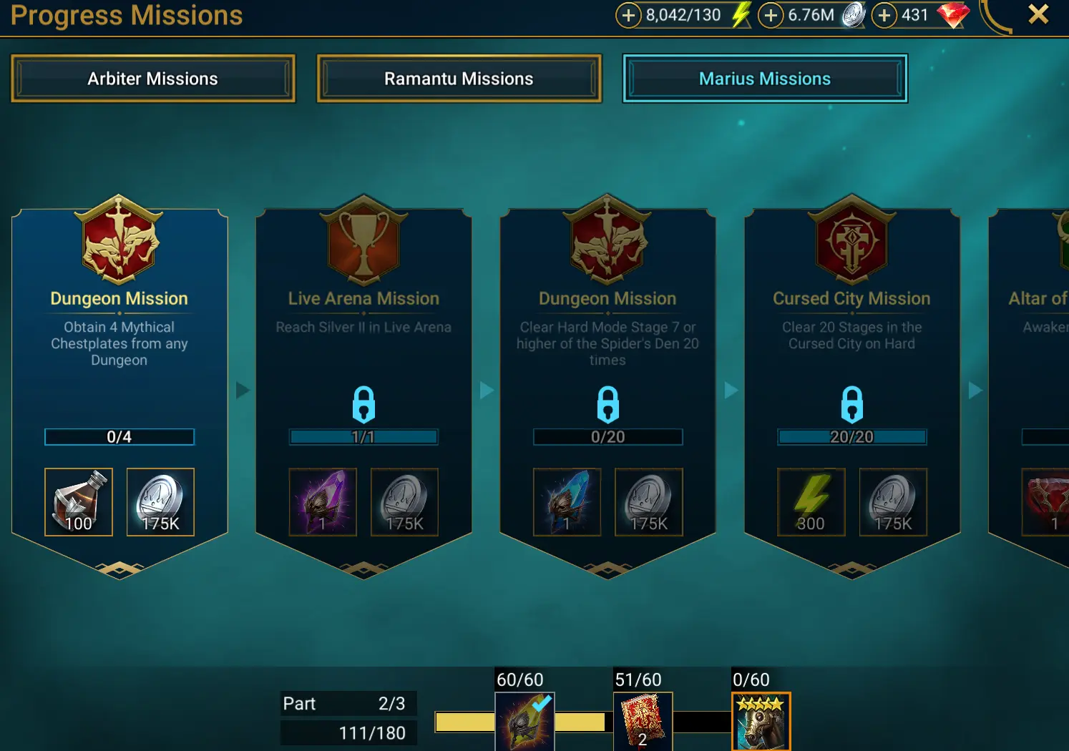
Task: Tap the 300 energy reward icon
Action: click(x=811, y=502)
